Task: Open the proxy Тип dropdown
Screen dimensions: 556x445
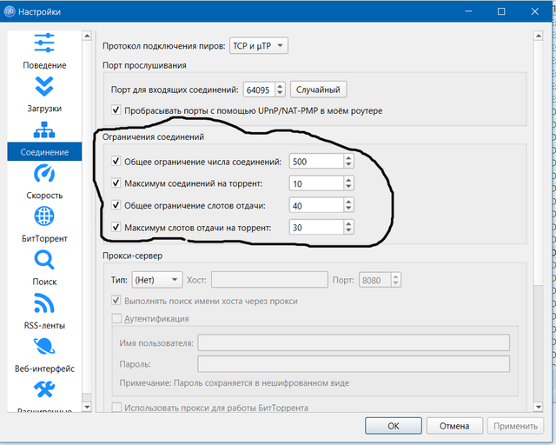Action: (157, 280)
